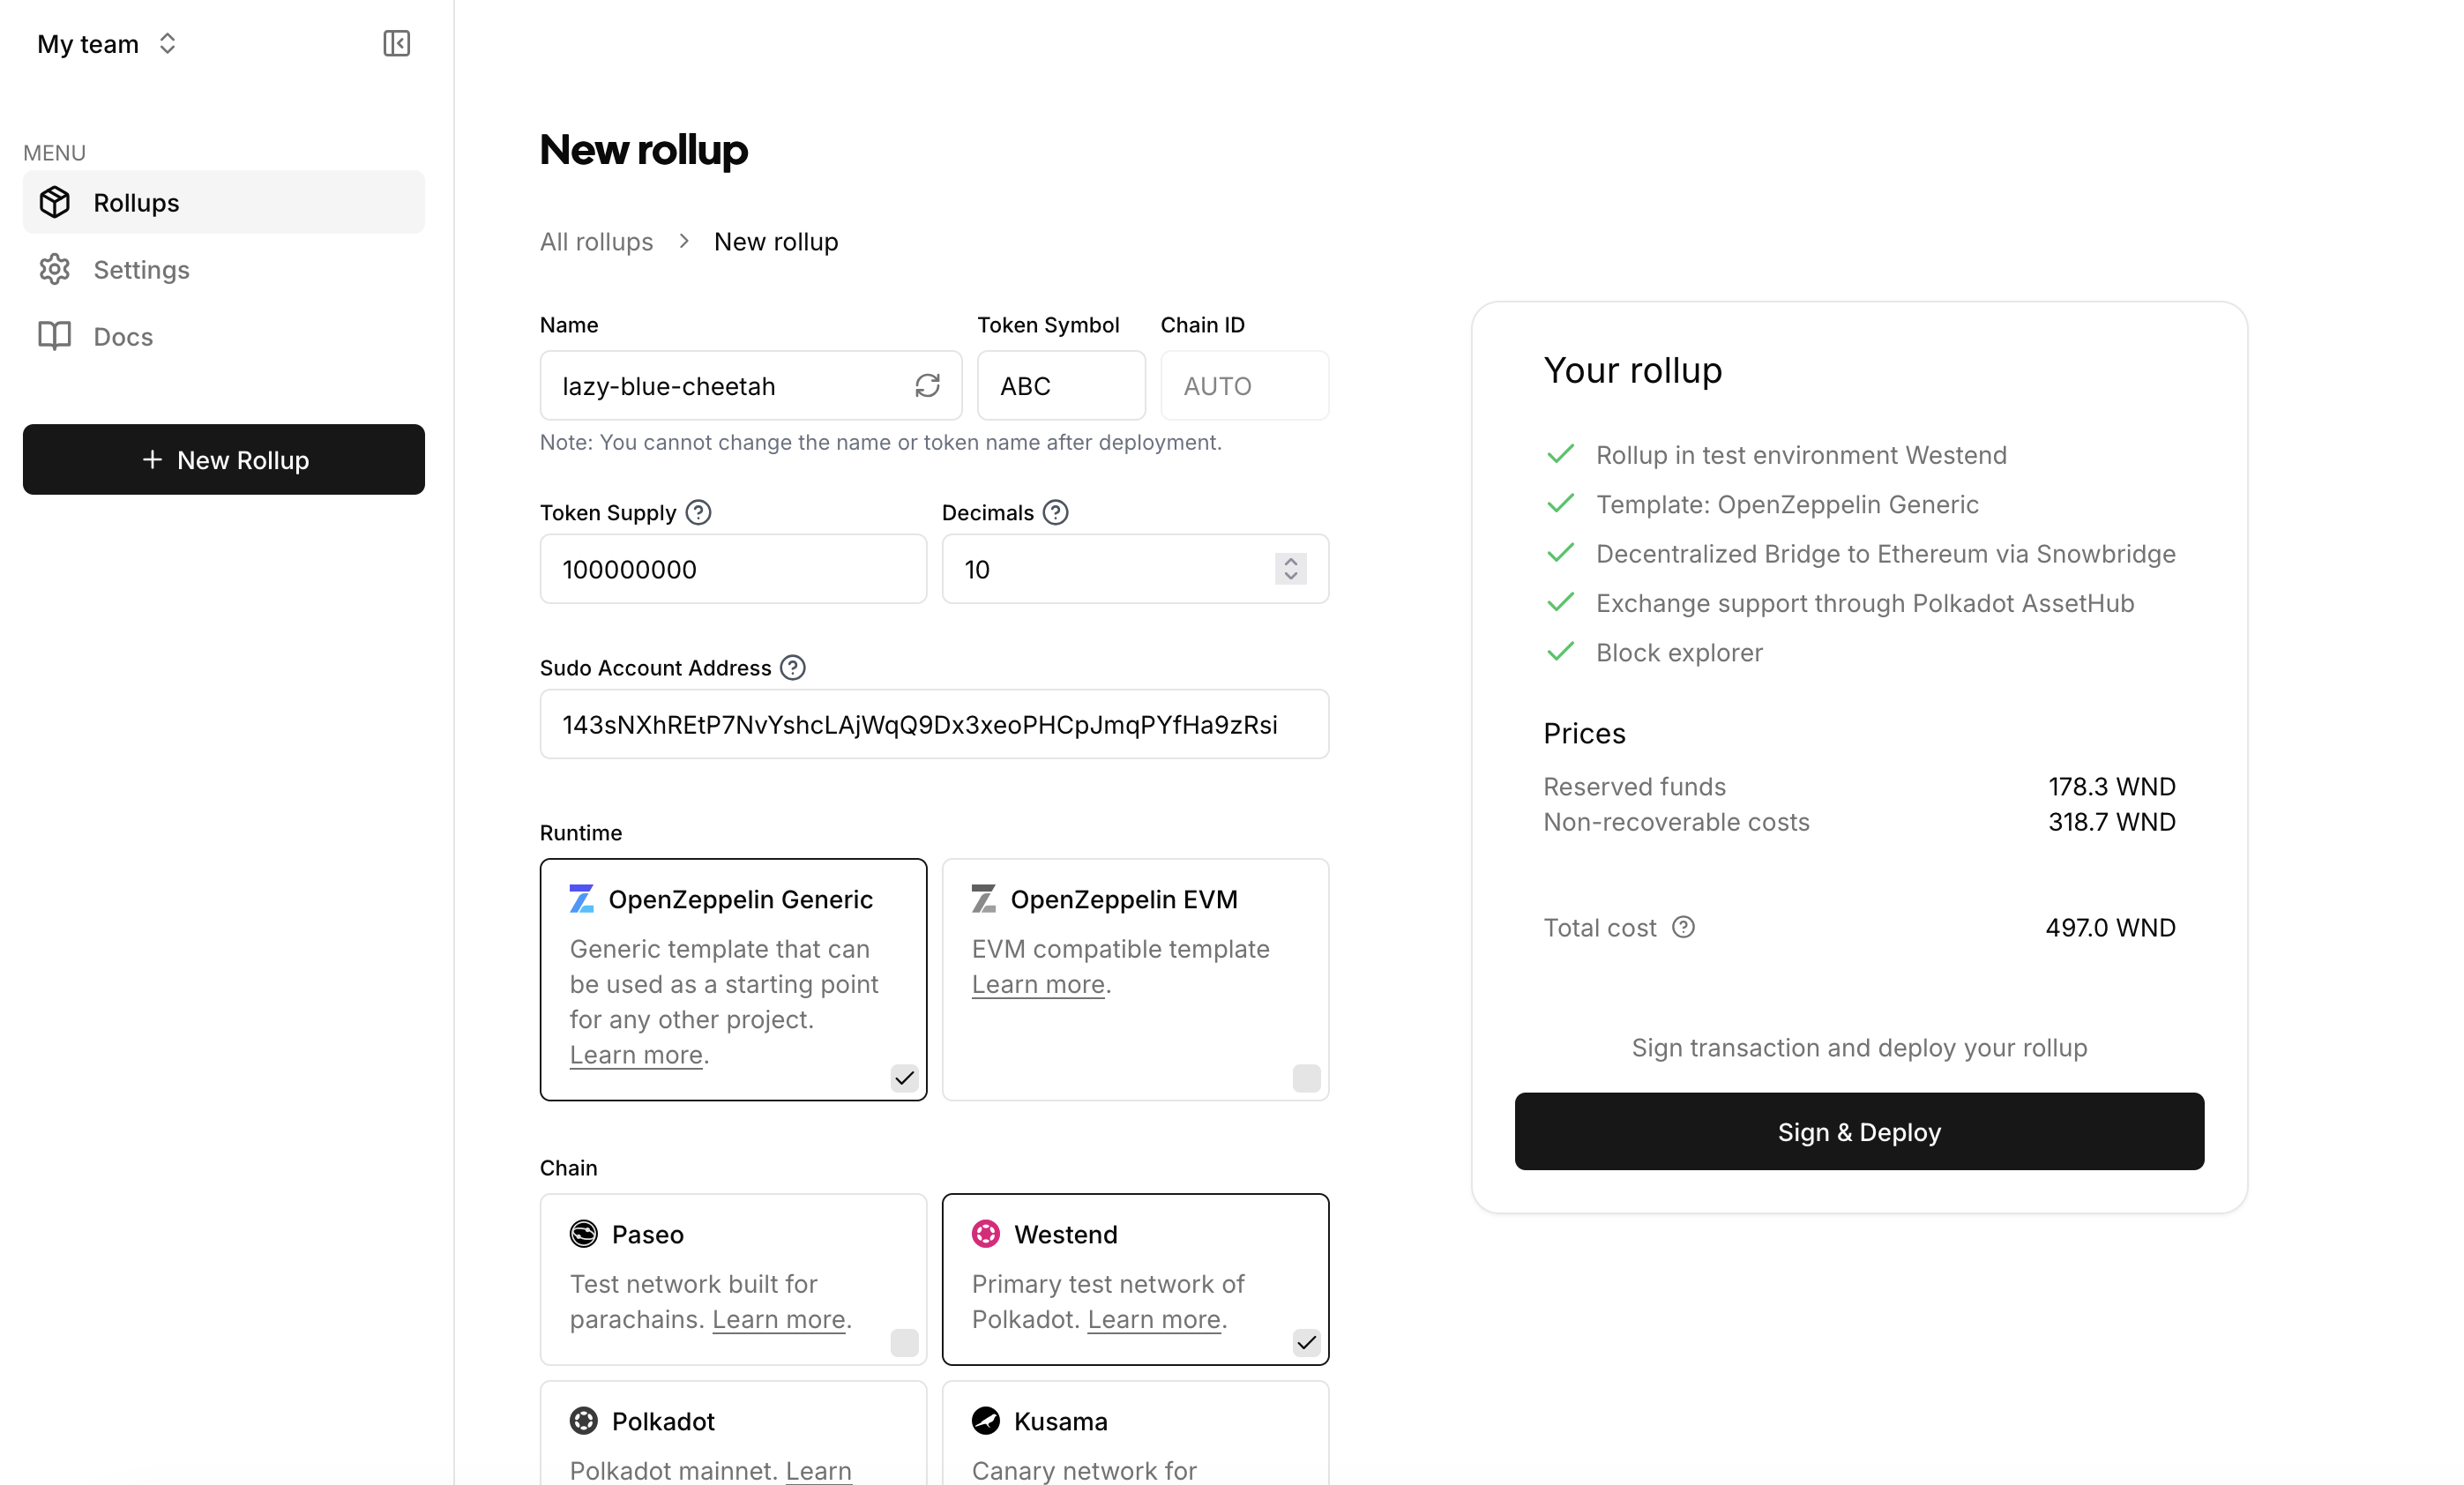Select the Westend chain checkbox
Screen dimensions: 2464x1485
[x=1306, y=1342]
